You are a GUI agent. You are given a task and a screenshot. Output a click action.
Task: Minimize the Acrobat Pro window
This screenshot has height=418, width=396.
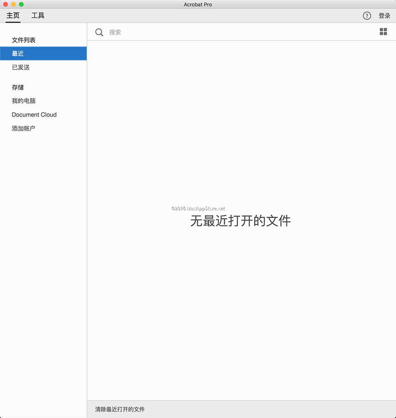[x=13, y=4]
